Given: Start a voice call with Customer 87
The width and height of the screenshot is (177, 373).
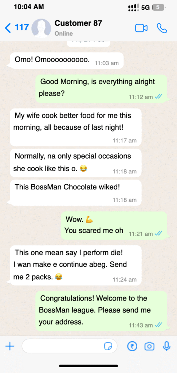Looking at the screenshot, I should [162, 28].
